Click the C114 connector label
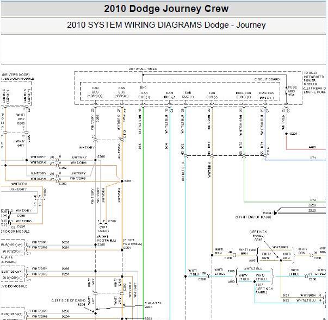The width and height of the screenshot is (328, 320). coord(268,151)
